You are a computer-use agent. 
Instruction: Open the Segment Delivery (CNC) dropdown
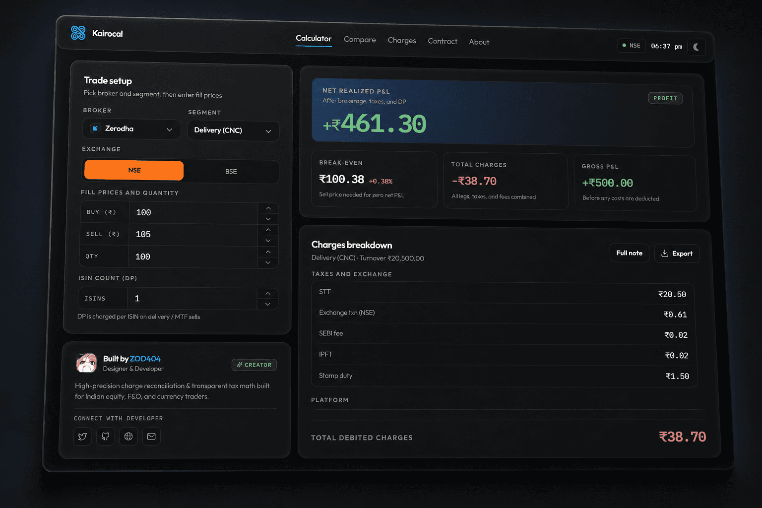coord(233,131)
